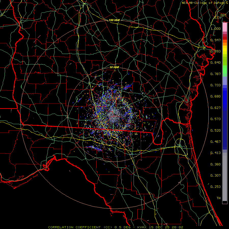Screen dimensions: 229x229
Task: Pick the bright green color bar segment
Action: pyautogui.click(x=225, y=69)
